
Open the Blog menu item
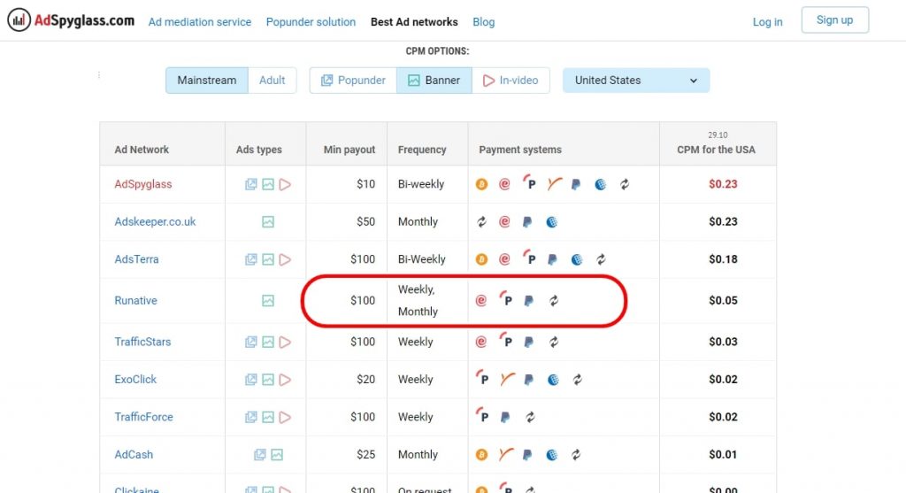point(484,22)
